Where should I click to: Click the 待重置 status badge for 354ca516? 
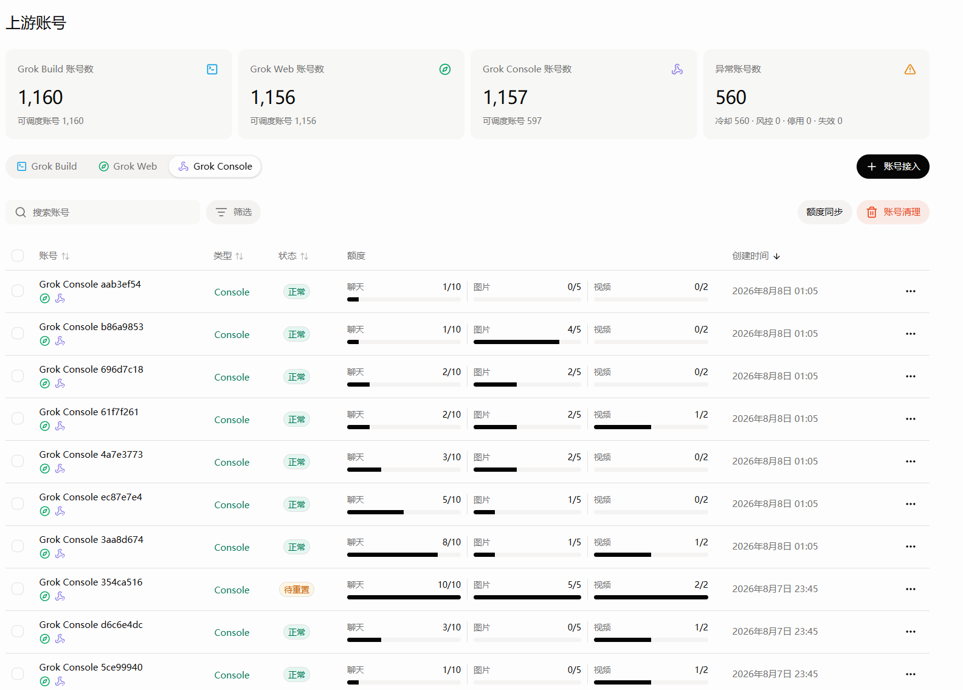tap(297, 590)
